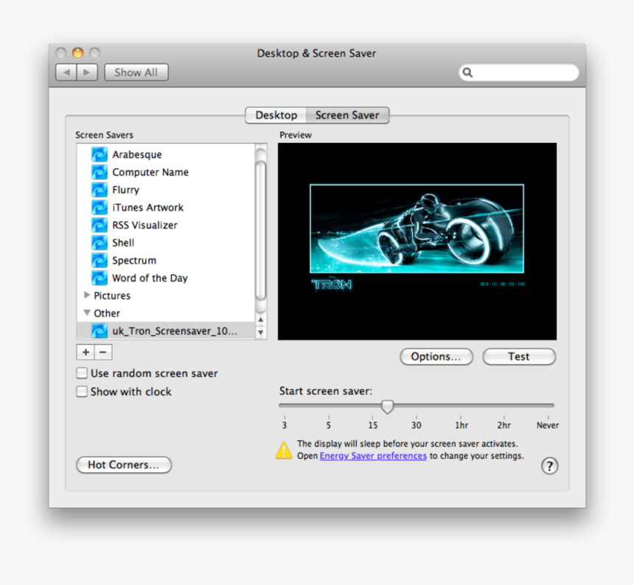Click the uk_Tron_Screensaver icon
Viewport: 634px width, 585px height.
tap(99, 331)
